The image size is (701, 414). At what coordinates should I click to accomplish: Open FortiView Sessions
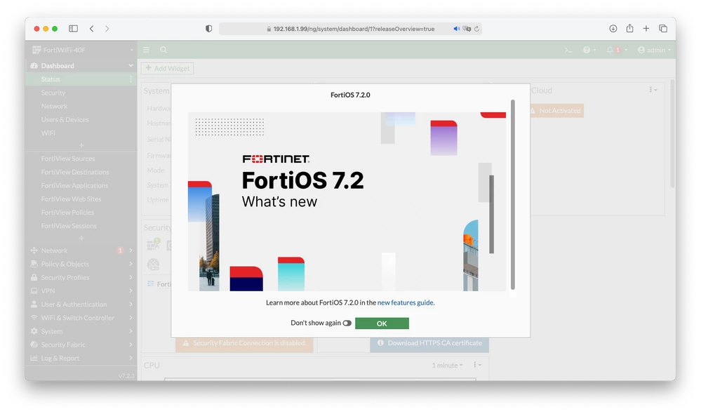69,226
